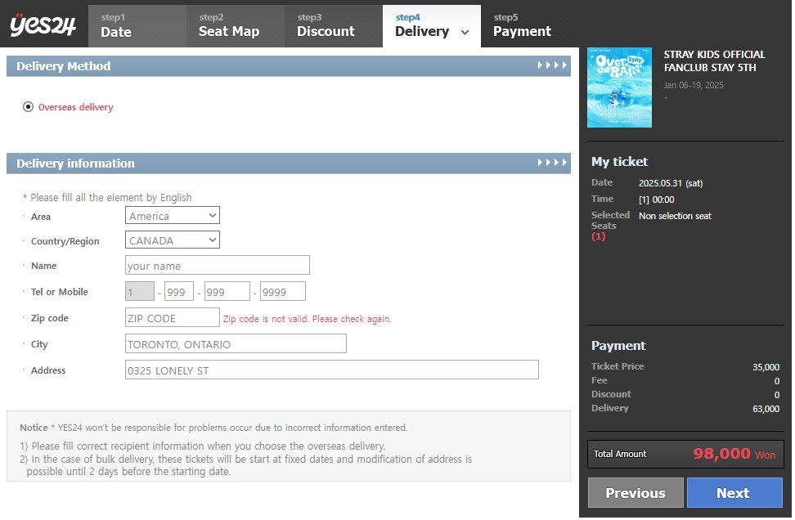Select the step4 Delivery tab
This screenshot has width=795, height=520.
pos(432,26)
